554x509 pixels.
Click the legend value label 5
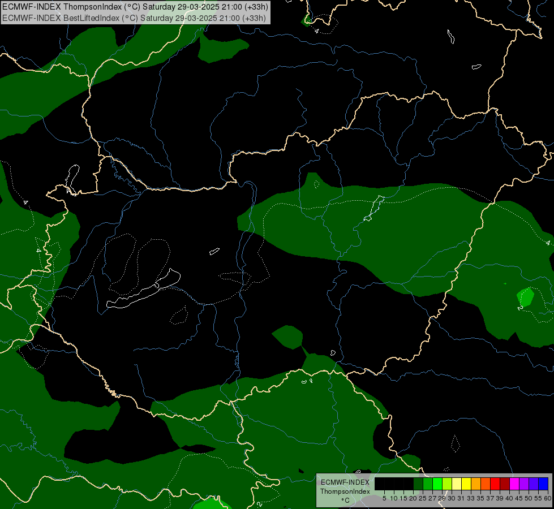[384, 498]
